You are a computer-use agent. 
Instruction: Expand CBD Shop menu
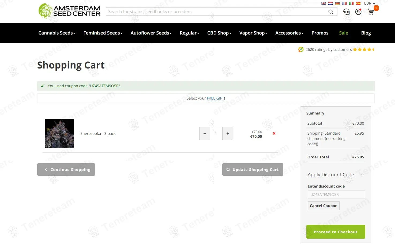pos(219,33)
